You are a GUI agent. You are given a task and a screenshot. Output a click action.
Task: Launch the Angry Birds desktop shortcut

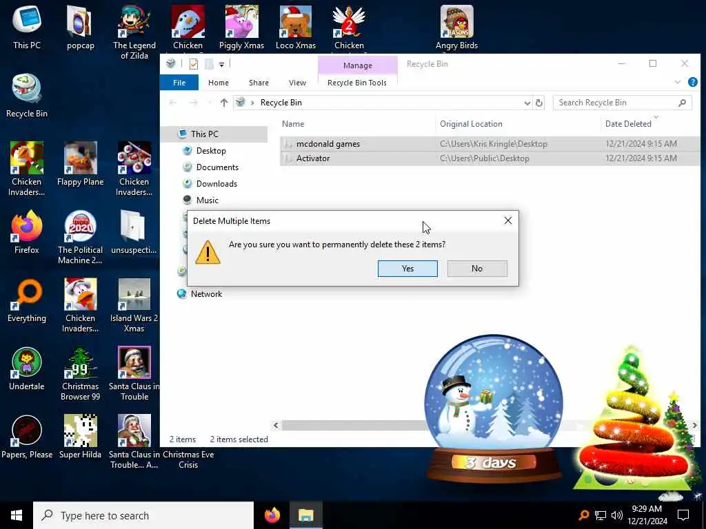[x=456, y=27]
